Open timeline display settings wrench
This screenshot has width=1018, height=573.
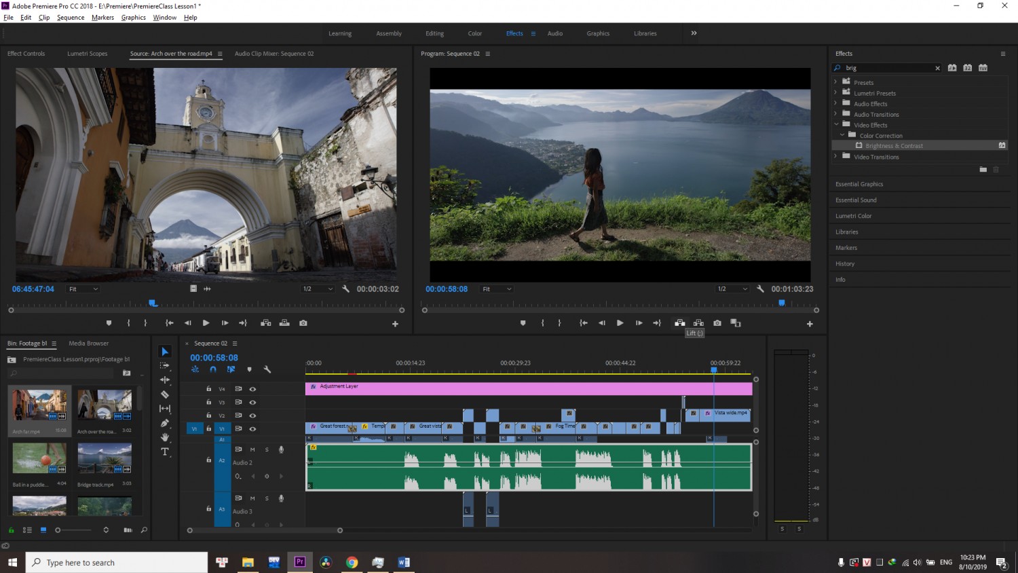tap(267, 369)
